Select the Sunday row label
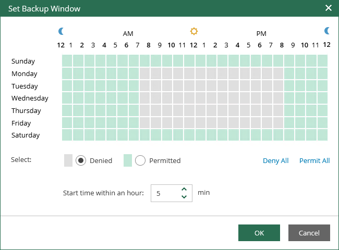 tap(23, 61)
